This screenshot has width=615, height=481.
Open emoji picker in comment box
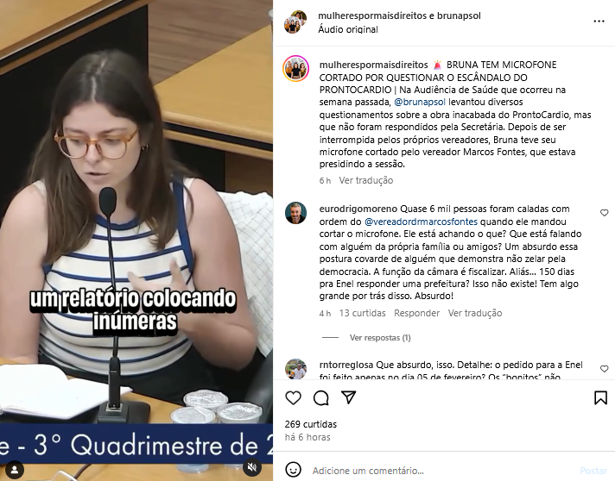(293, 470)
